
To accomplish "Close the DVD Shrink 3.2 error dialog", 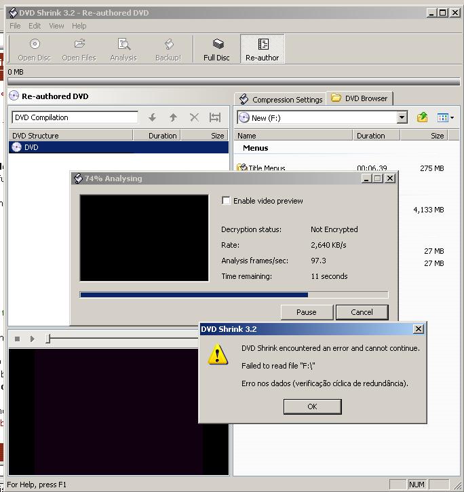I will [418, 329].
